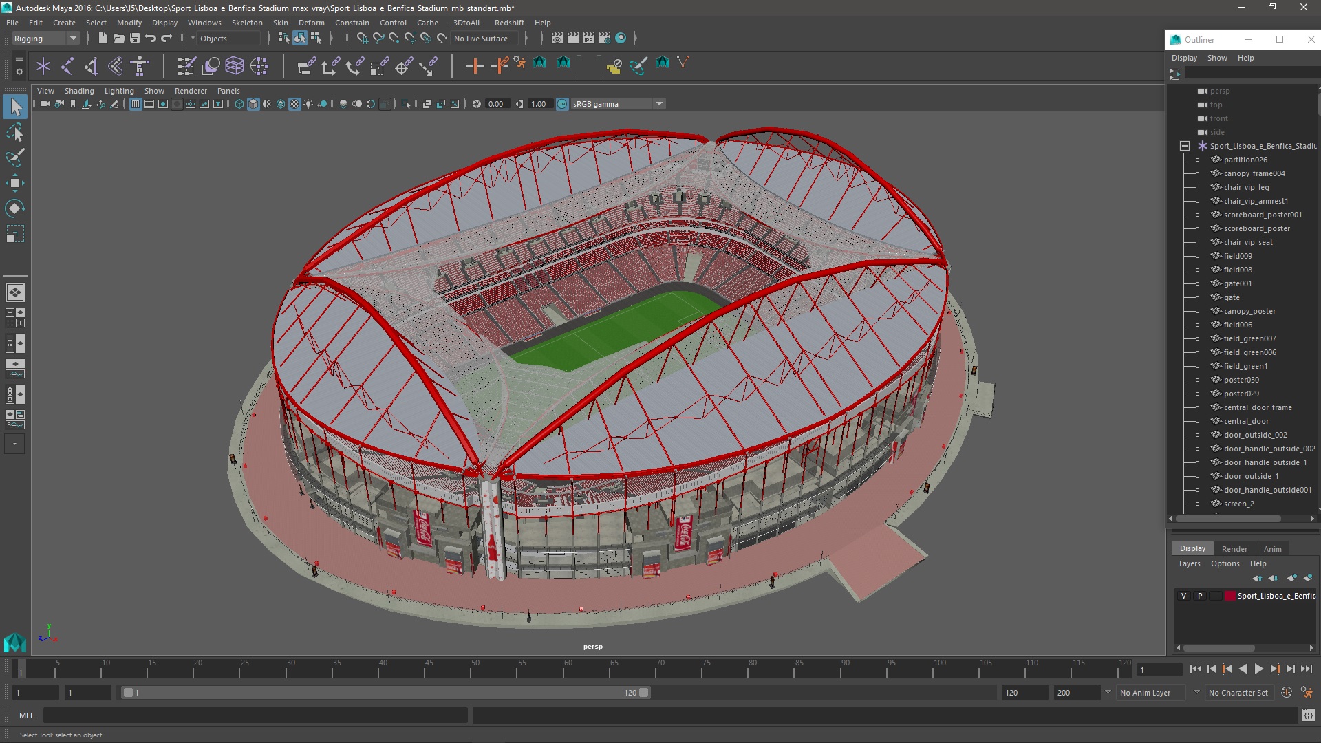
Task: Click the Open Scene folder icon
Action: point(118,39)
